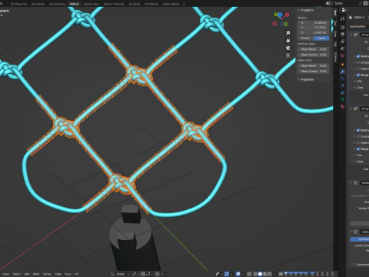Image resolution: width=369 pixels, height=277 pixels.
Task: Open the Tool settings tab icon in Properties
Action: [343, 18]
